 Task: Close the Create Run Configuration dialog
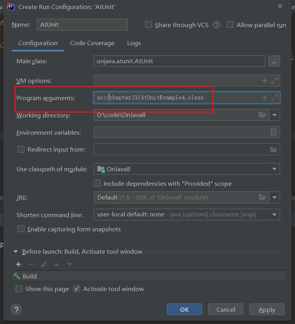(280, 6)
